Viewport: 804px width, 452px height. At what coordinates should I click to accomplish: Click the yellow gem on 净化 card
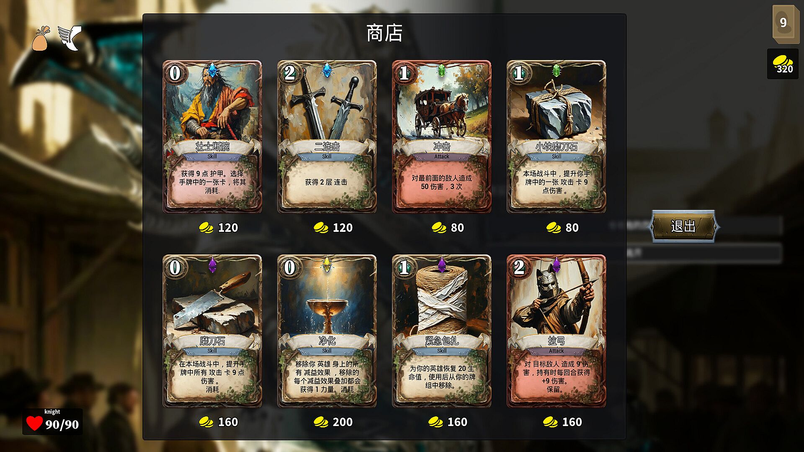[x=327, y=265]
